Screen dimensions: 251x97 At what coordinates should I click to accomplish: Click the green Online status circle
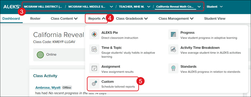pos(40,54)
